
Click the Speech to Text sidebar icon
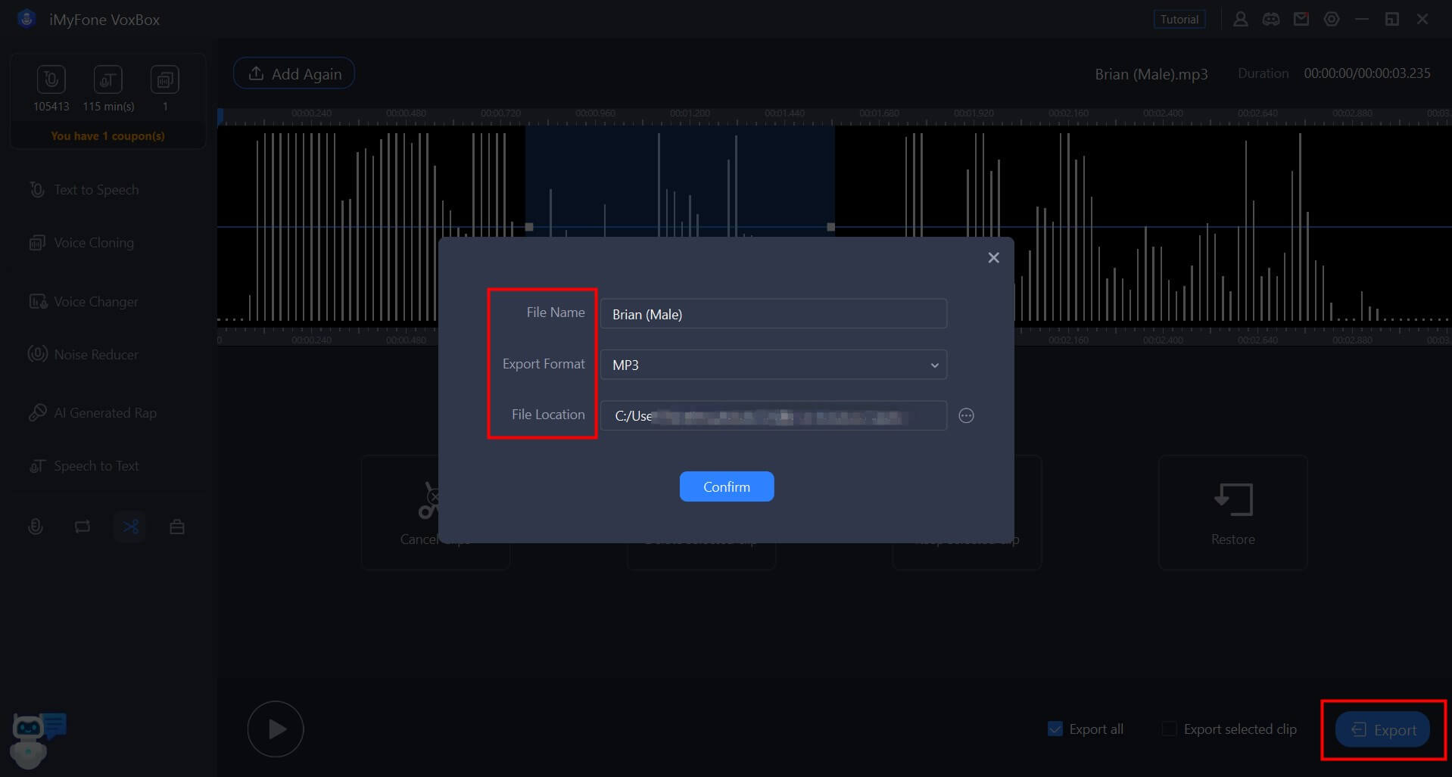[37, 466]
